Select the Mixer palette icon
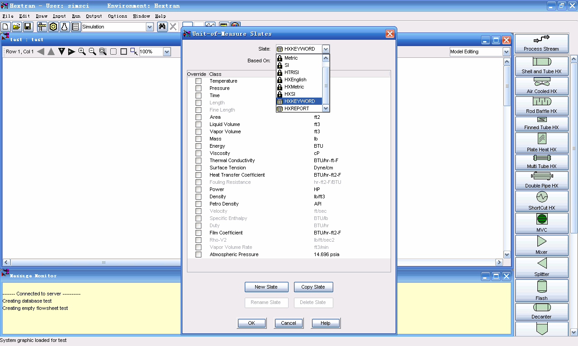 coord(541,245)
